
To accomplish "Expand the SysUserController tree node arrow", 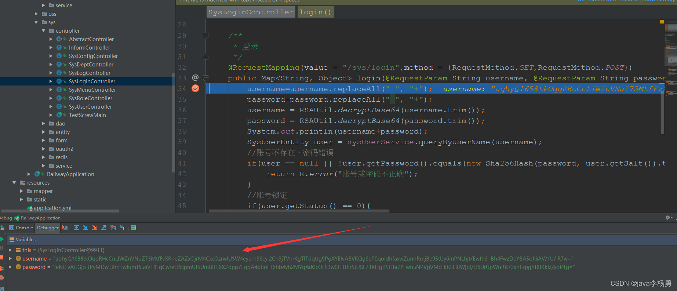I will click(51, 107).
